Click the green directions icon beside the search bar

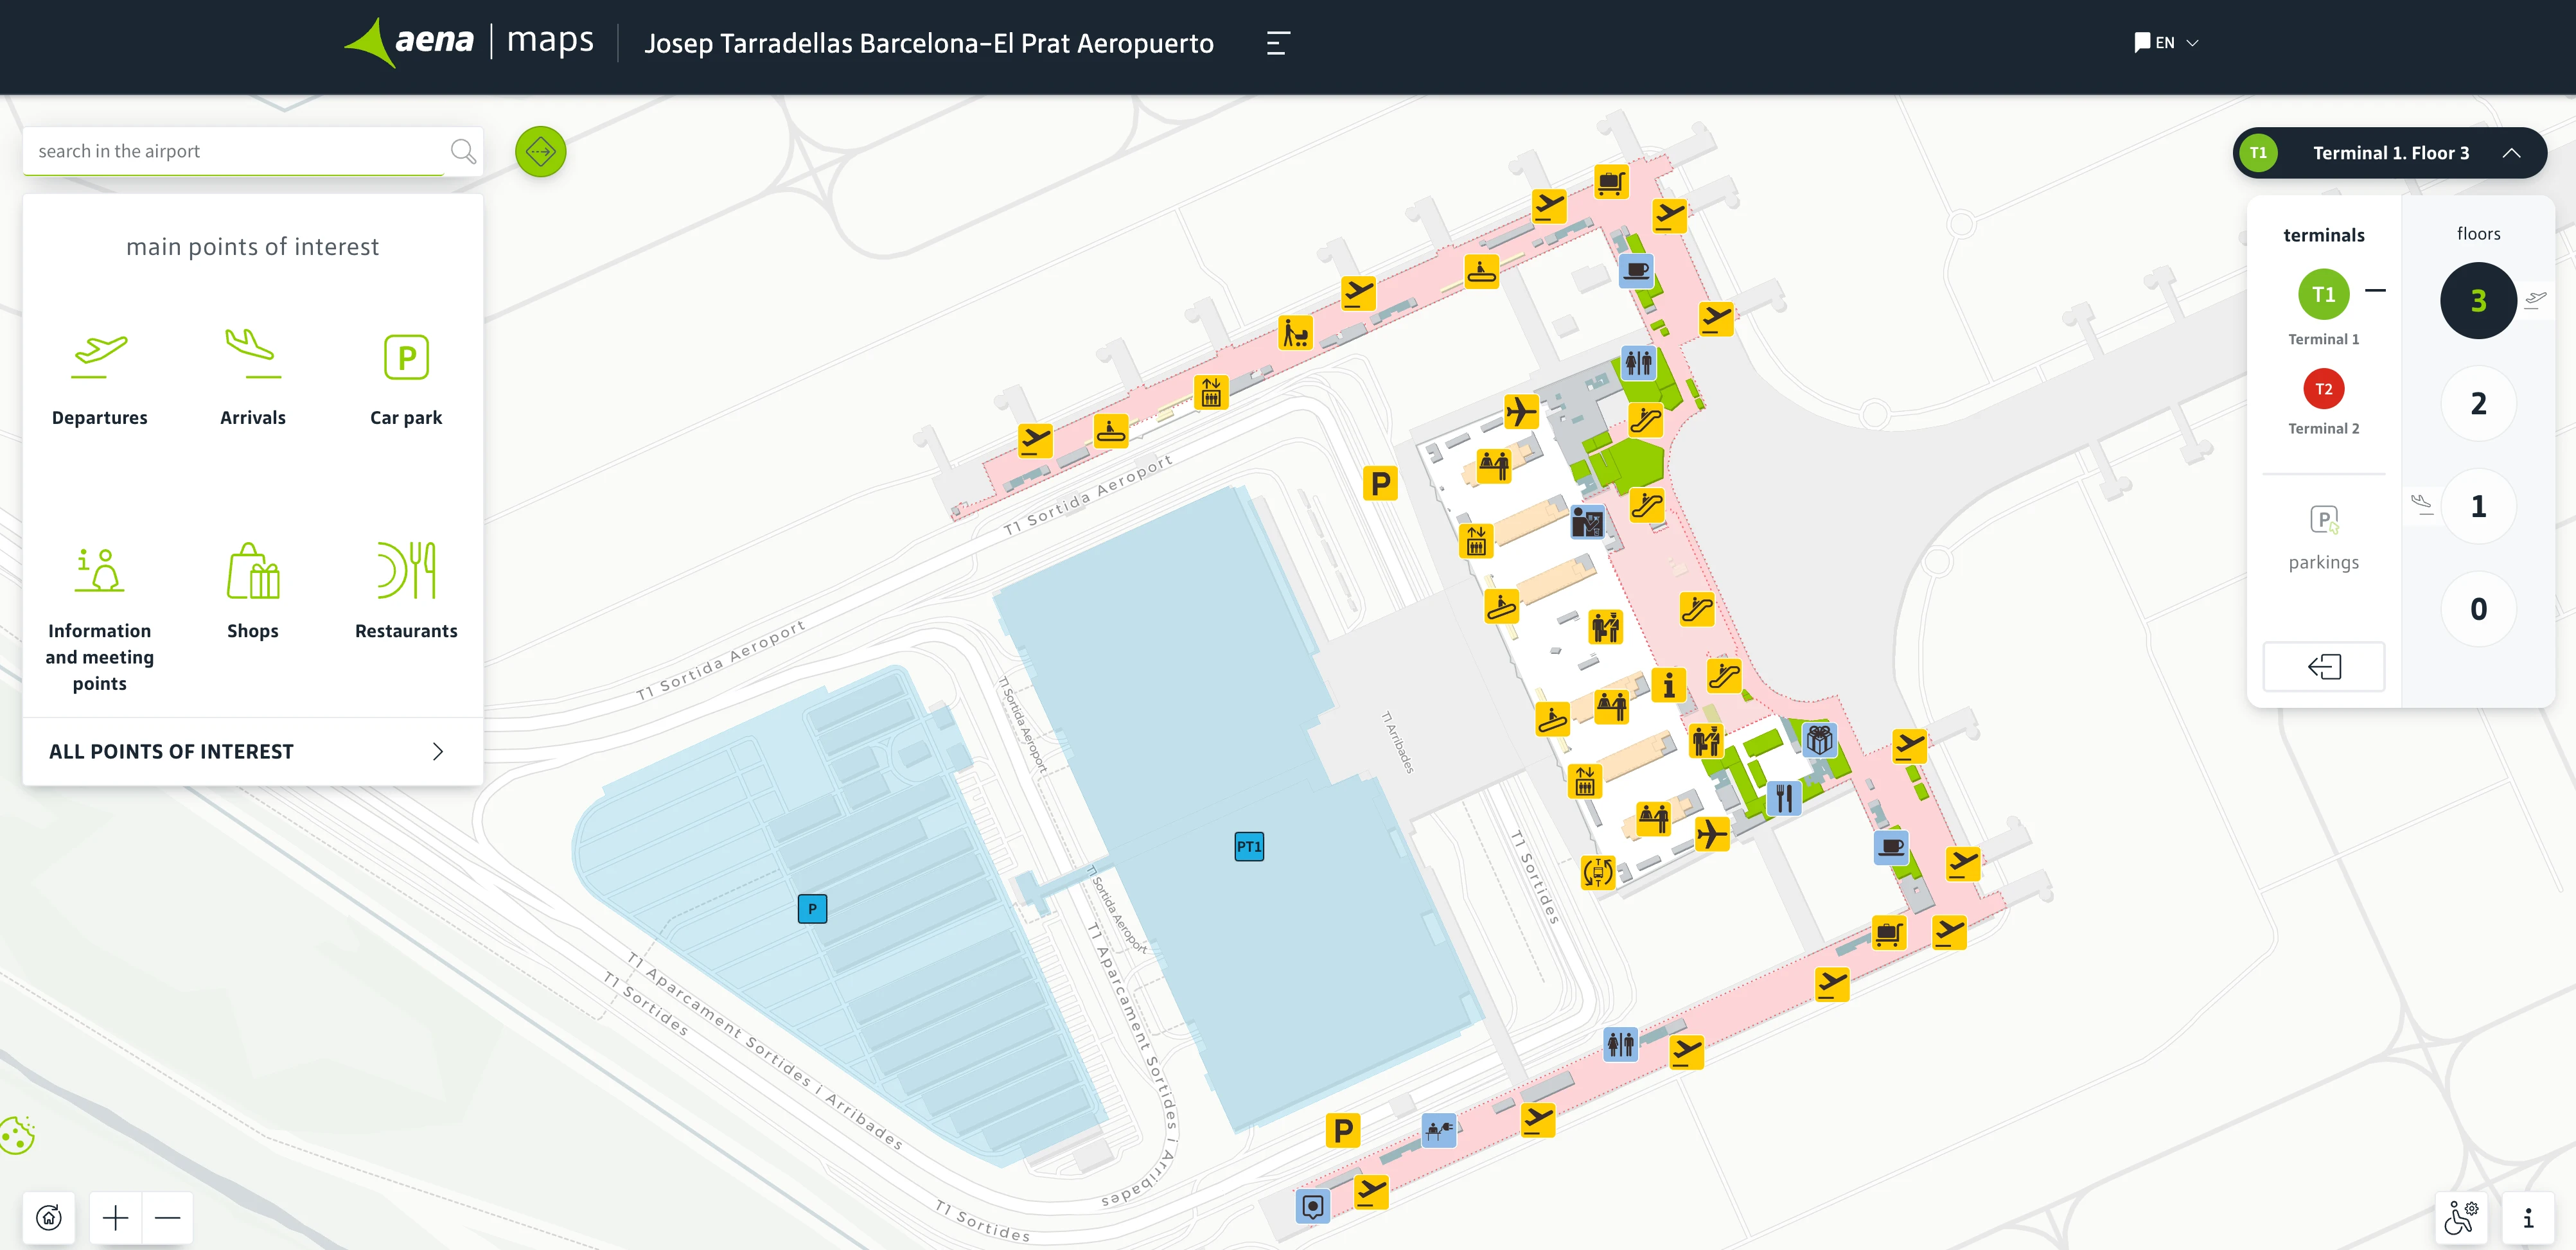[540, 152]
